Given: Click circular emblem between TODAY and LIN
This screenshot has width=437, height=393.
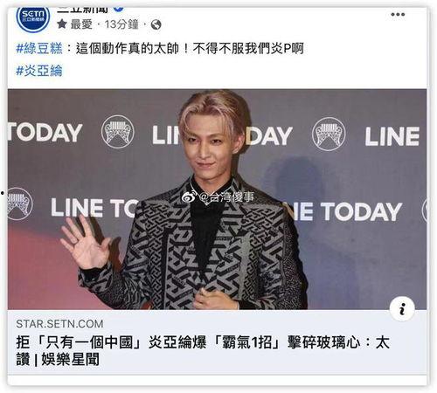Looking at the screenshot, I should pos(118,132).
